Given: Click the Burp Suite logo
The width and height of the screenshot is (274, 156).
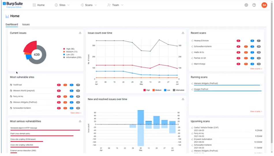Looking at the screenshot, I should (x=13, y=5).
